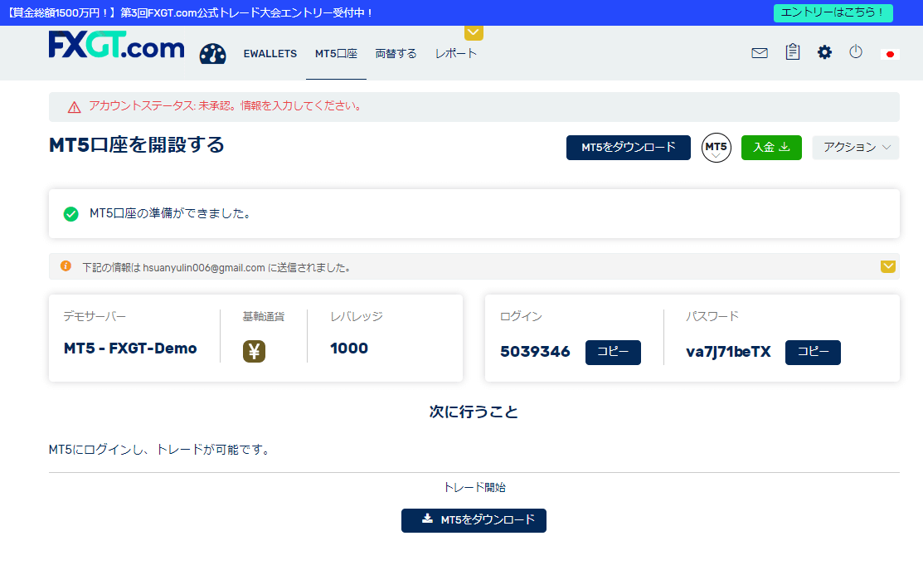Click the MT5口座を開設する heading
This screenshot has width=923, height=575.
[137, 145]
